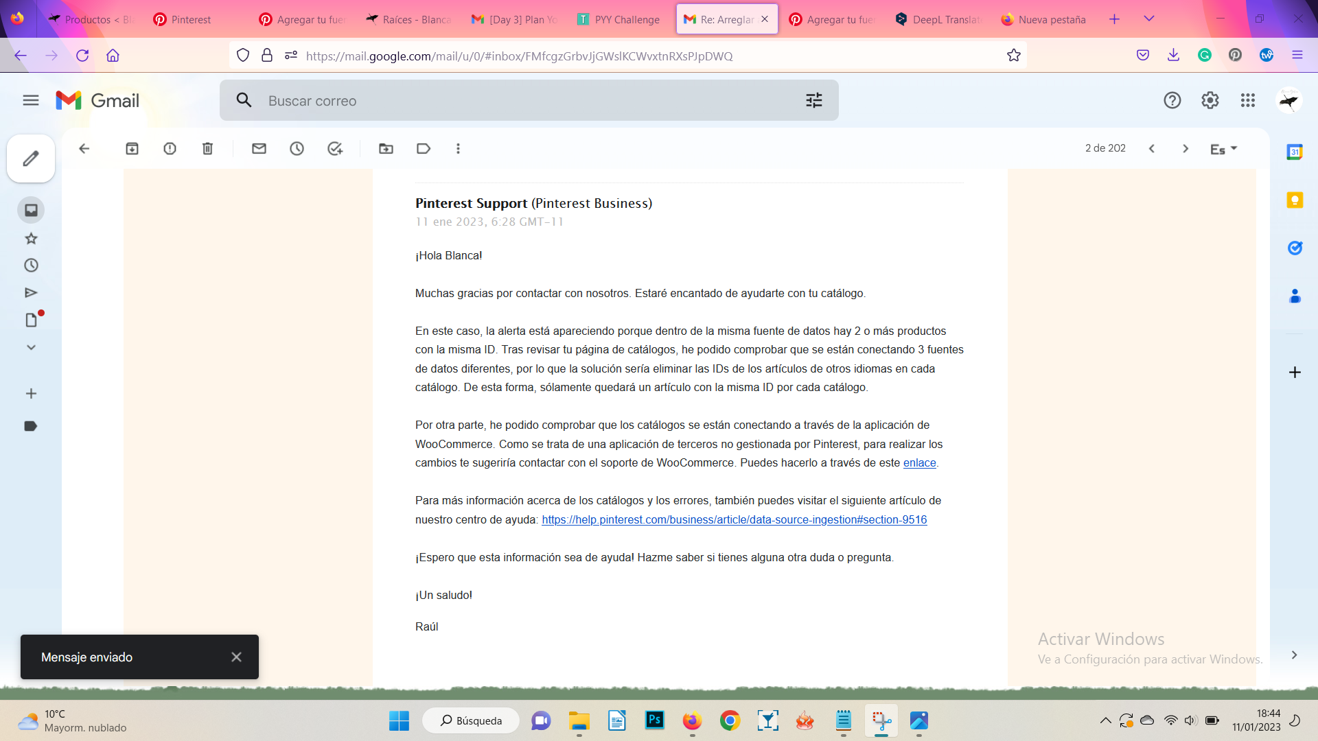
Task: Open Windows Start menu
Action: [399, 720]
